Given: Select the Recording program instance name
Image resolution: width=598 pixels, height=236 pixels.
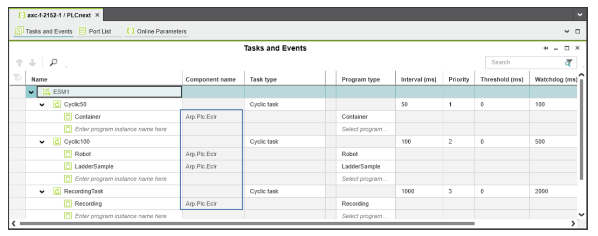Looking at the screenshot, I should pos(88,203).
